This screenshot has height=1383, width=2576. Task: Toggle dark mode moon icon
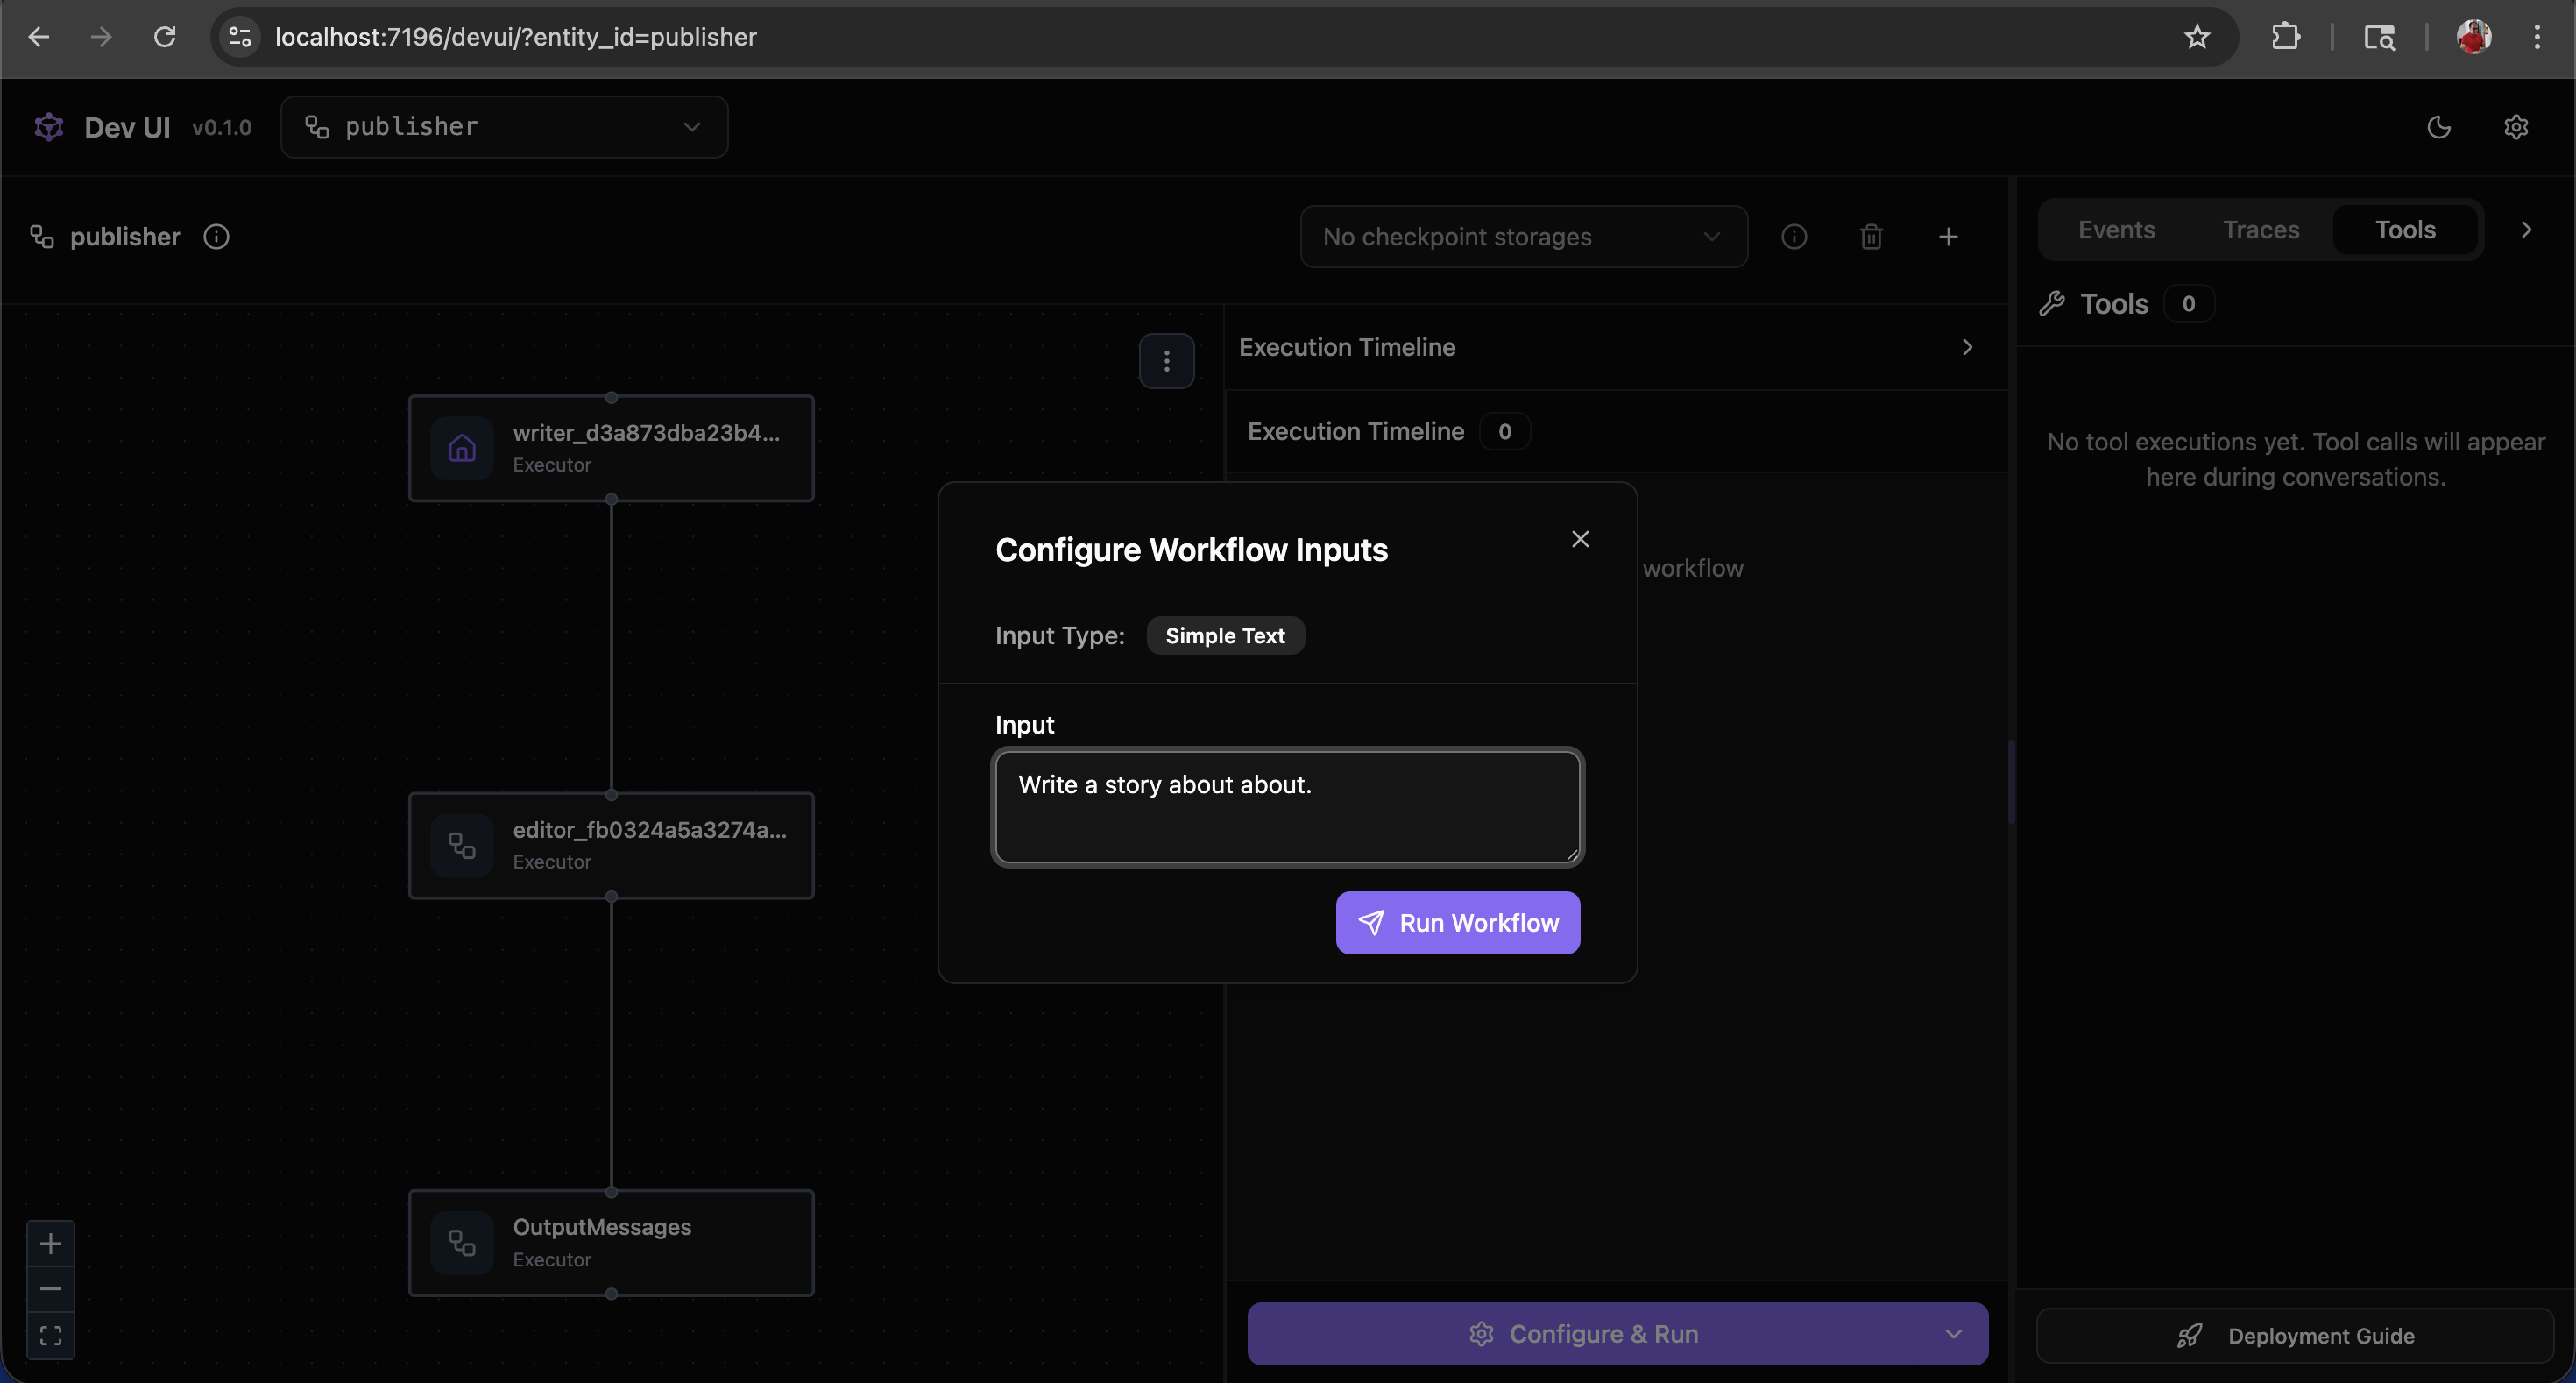pos(2438,127)
